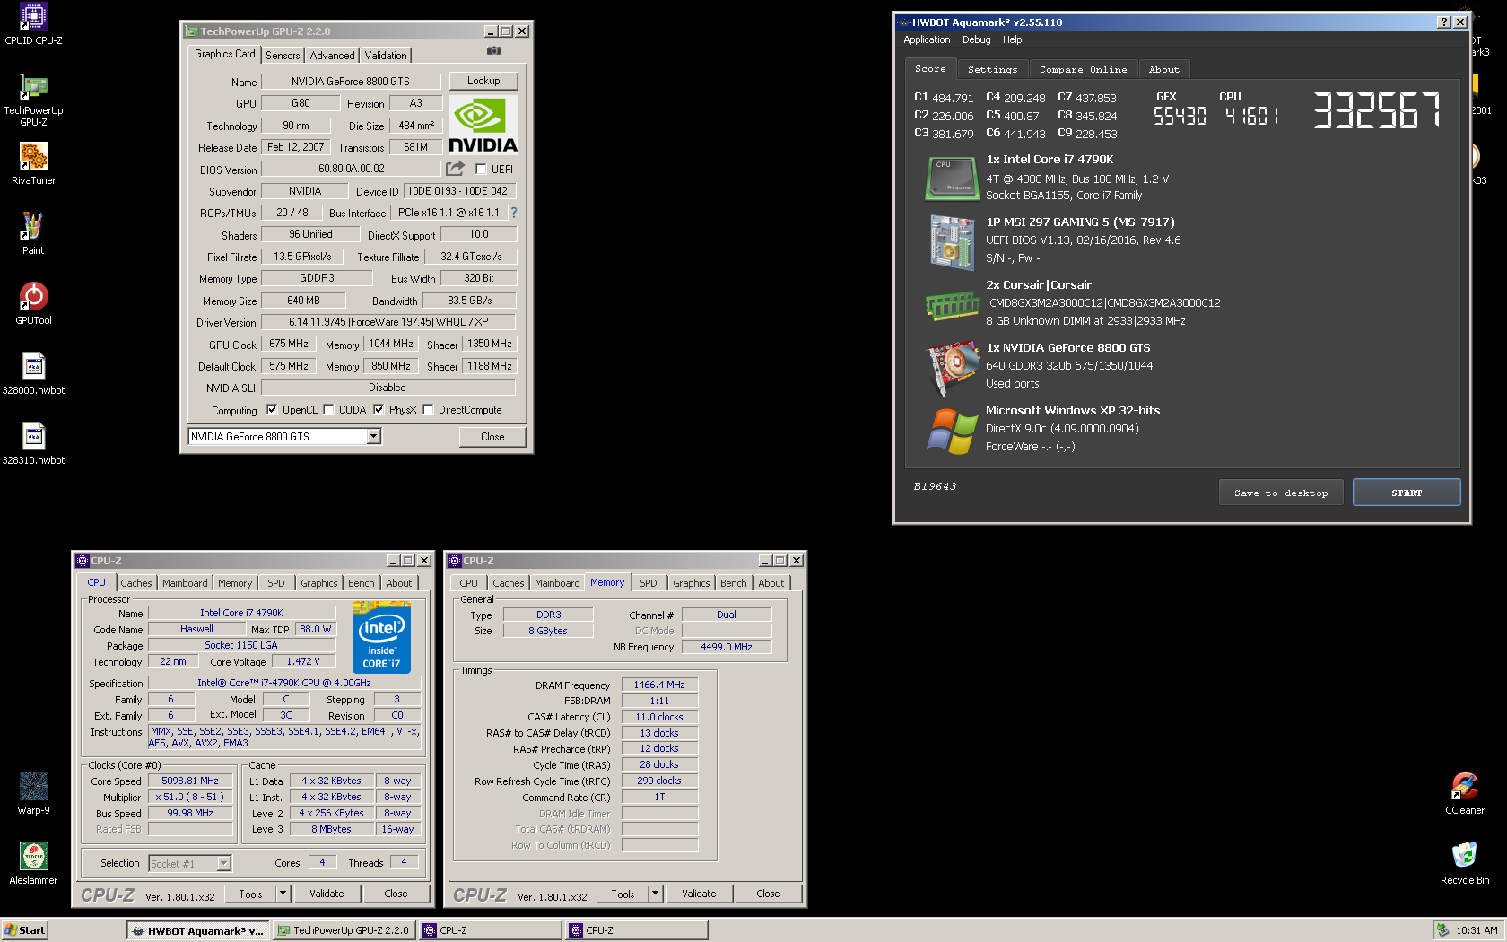The height and width of the screenshot is (942, 1507).
Task: Open the SPD tab in right CPU-Z window
Action: tap(649, 583)
